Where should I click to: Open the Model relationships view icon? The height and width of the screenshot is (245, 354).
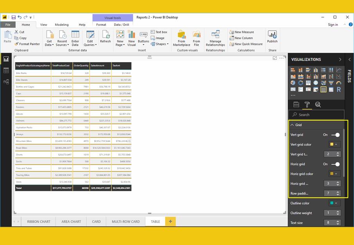pos(6,82)
